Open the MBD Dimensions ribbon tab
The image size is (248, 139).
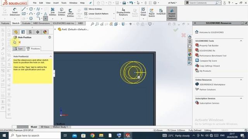pyautogui.click(x=41, y=23)
